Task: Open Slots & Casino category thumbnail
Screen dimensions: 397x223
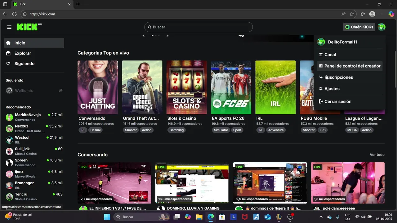Action: click(x=186, y=87)
